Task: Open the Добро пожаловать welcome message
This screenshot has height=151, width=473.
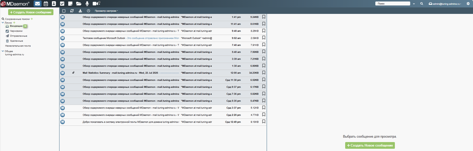Action: click(x=163, y=122)
